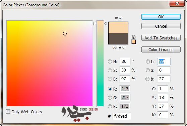Click the large color field
This screenshot has width=187, height=126.
50,64
